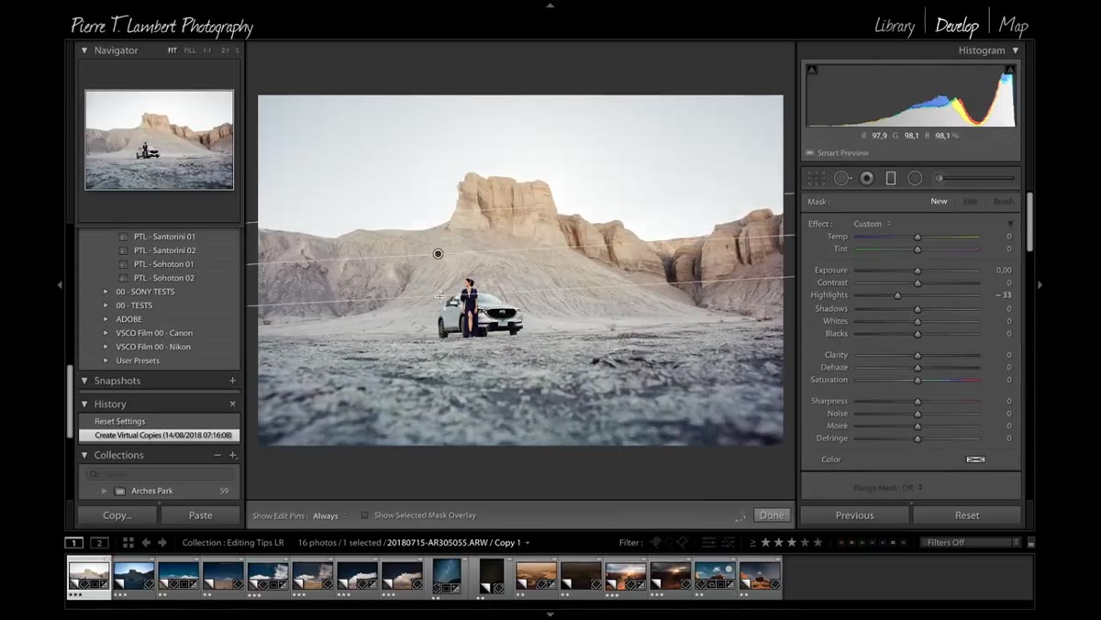Screen dimensions: 1101x620
Task: Select New in the Mask row
Action: pos(939,202)
